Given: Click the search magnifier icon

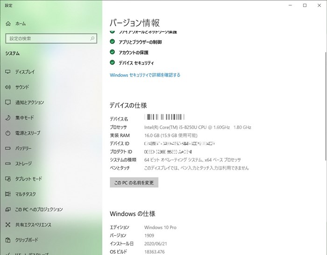Looking at the screenshot, I should coord(92,39).
